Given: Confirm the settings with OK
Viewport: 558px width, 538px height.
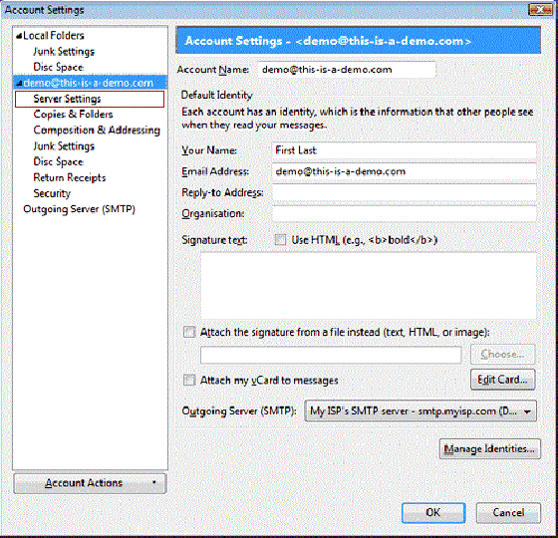Looking at the screenshot, I should click(433, 513).
